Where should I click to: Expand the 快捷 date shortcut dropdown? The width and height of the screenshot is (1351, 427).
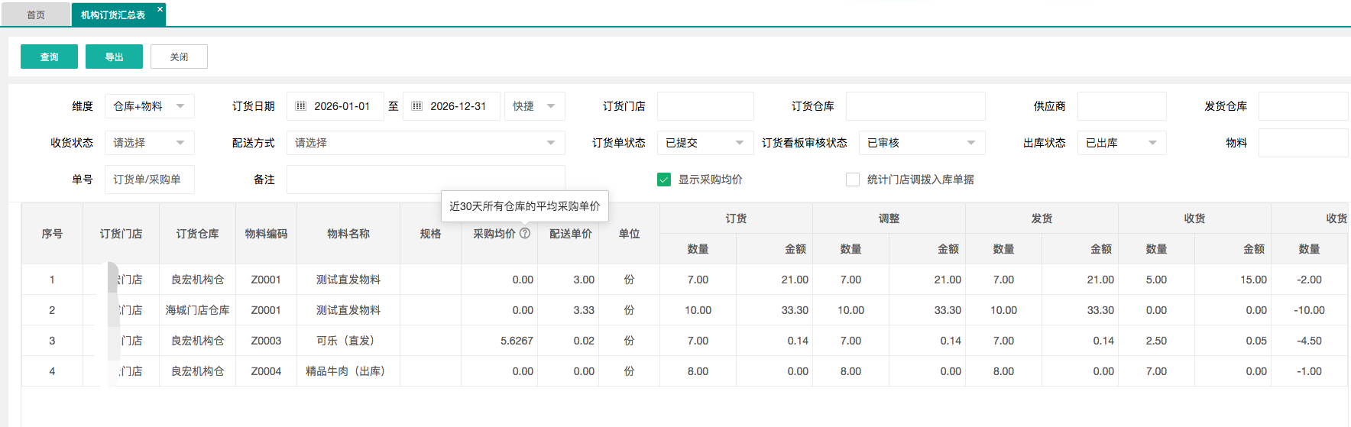tap(535, 106)
